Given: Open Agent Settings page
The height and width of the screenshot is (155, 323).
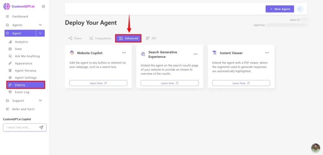Looking at the screenshot, I should coord(26,77).
